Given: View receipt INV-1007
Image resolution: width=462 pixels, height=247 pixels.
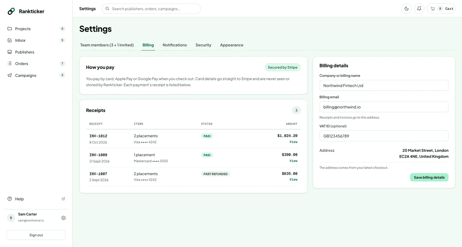Looking at the screenshot, I should pyautogui.click(x=293, y=180).
